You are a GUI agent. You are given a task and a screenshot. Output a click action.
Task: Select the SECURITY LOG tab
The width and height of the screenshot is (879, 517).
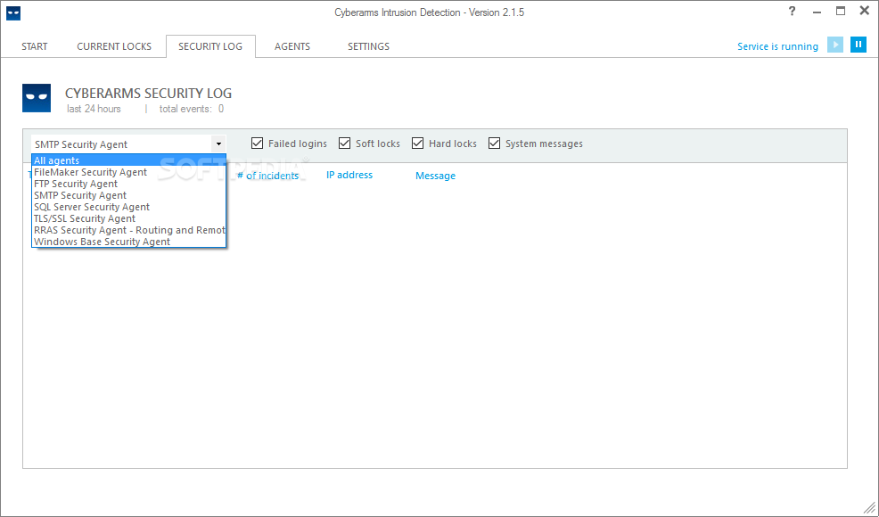coord(210,46)
